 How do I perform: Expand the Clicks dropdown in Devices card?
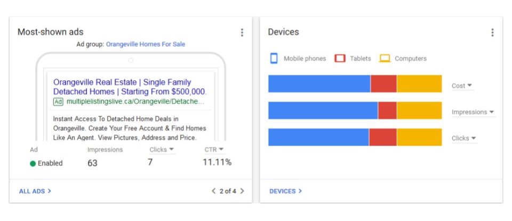(464, 138)
